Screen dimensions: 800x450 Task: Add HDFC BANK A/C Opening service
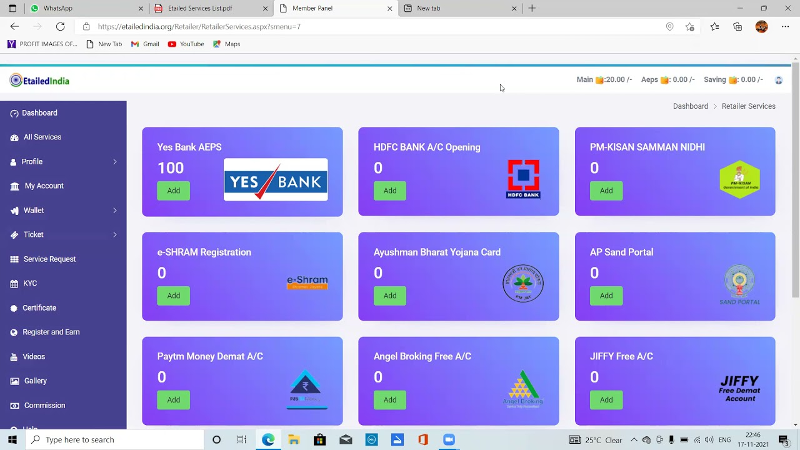(x=390, y=191)
